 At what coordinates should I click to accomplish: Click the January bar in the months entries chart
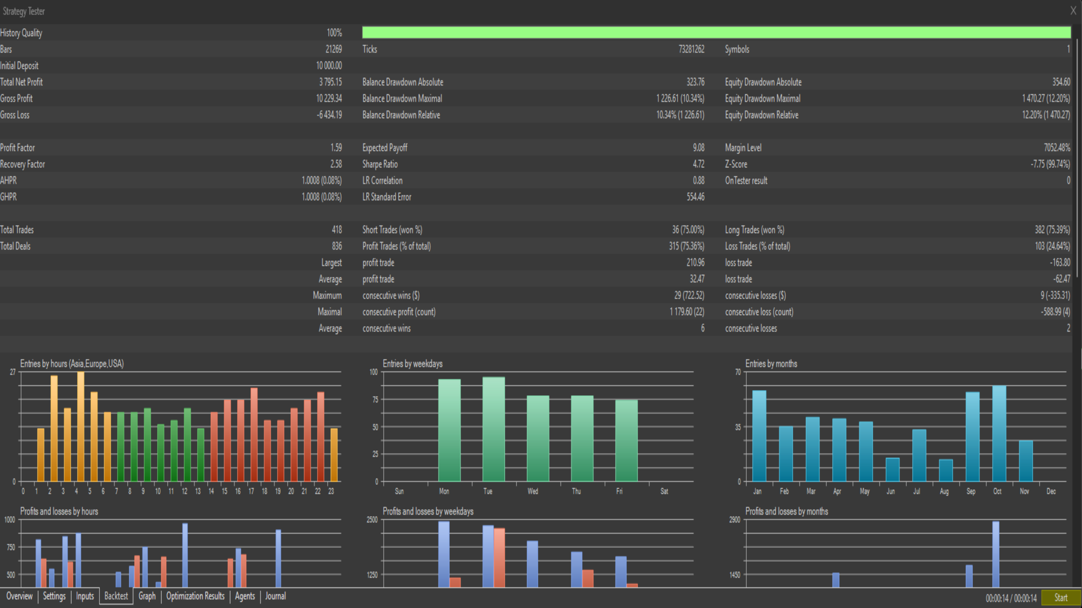(759, 435)
